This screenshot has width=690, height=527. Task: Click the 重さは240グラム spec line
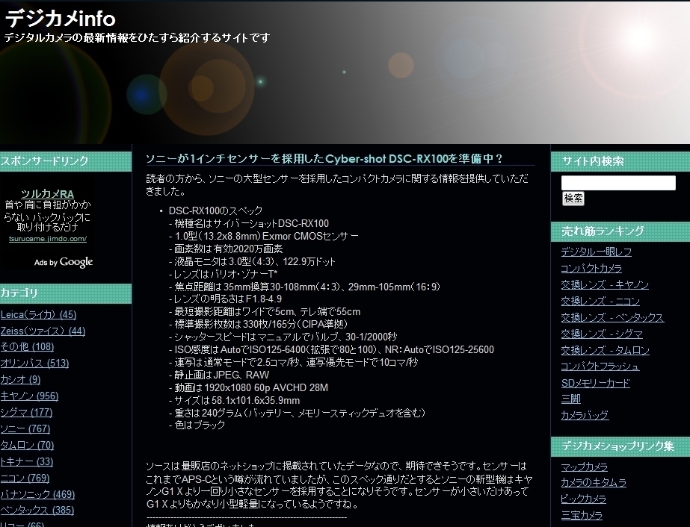pos(297,413)
